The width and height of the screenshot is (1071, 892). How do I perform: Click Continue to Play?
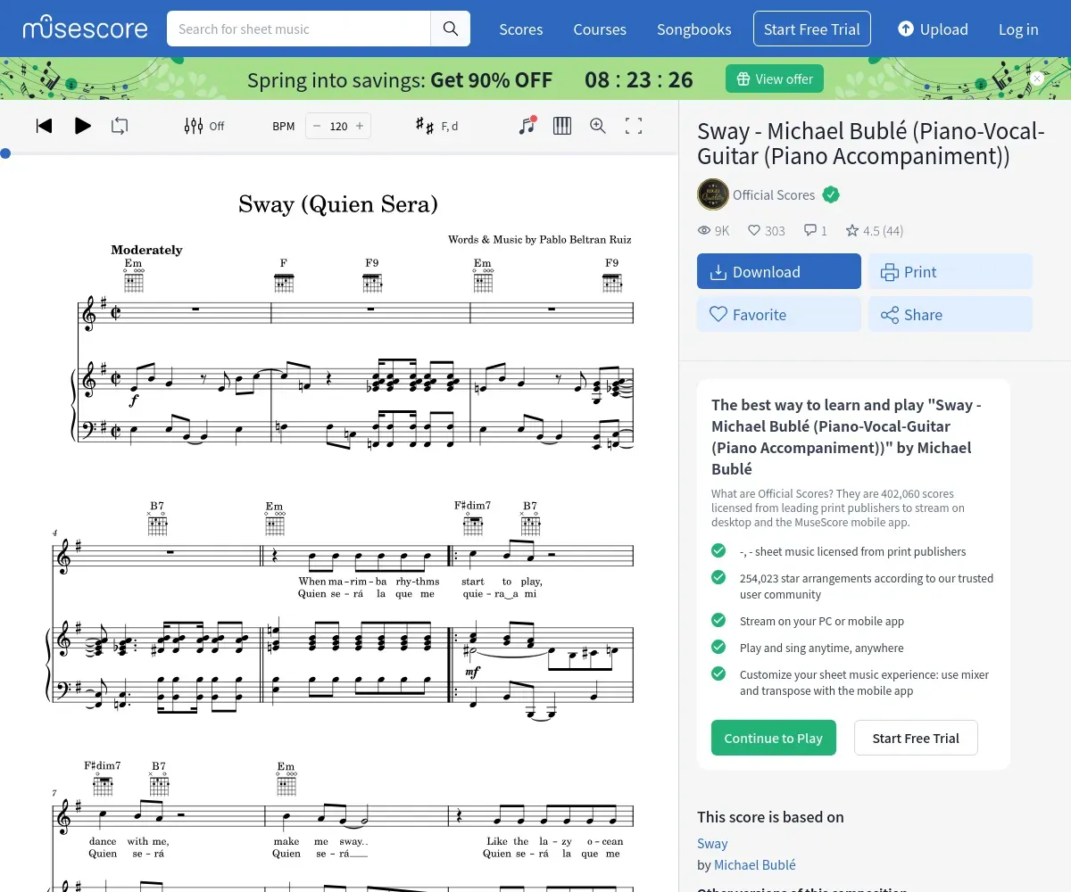coord(774,738)
